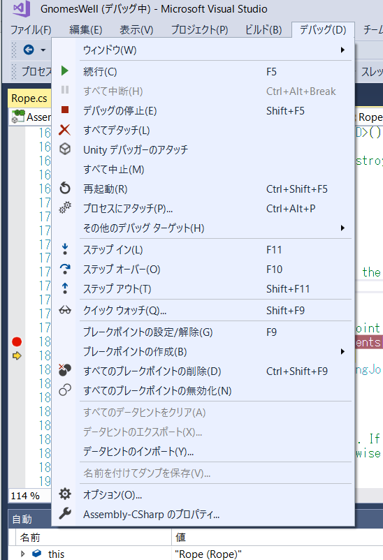Image resolution: width=383 pixels, height=560 pixels.
Task: Close the open デバッグ(D) menu header
Action: coord(323,29)
